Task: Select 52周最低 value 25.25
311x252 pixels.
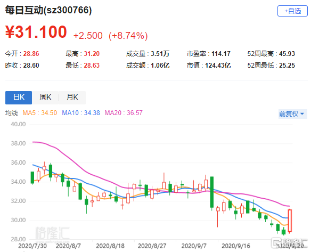Action: coord(287,66)
